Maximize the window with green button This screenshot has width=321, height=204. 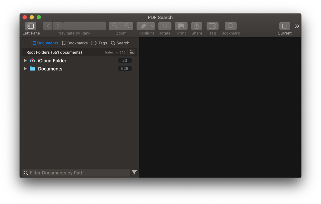point(39,17)
